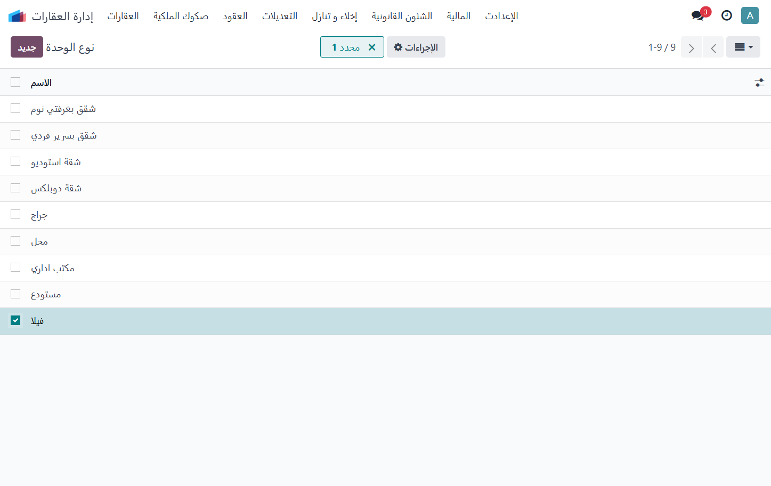Go to next page arrow
This screenshot has width=771, height=486.
coord(692,47)
